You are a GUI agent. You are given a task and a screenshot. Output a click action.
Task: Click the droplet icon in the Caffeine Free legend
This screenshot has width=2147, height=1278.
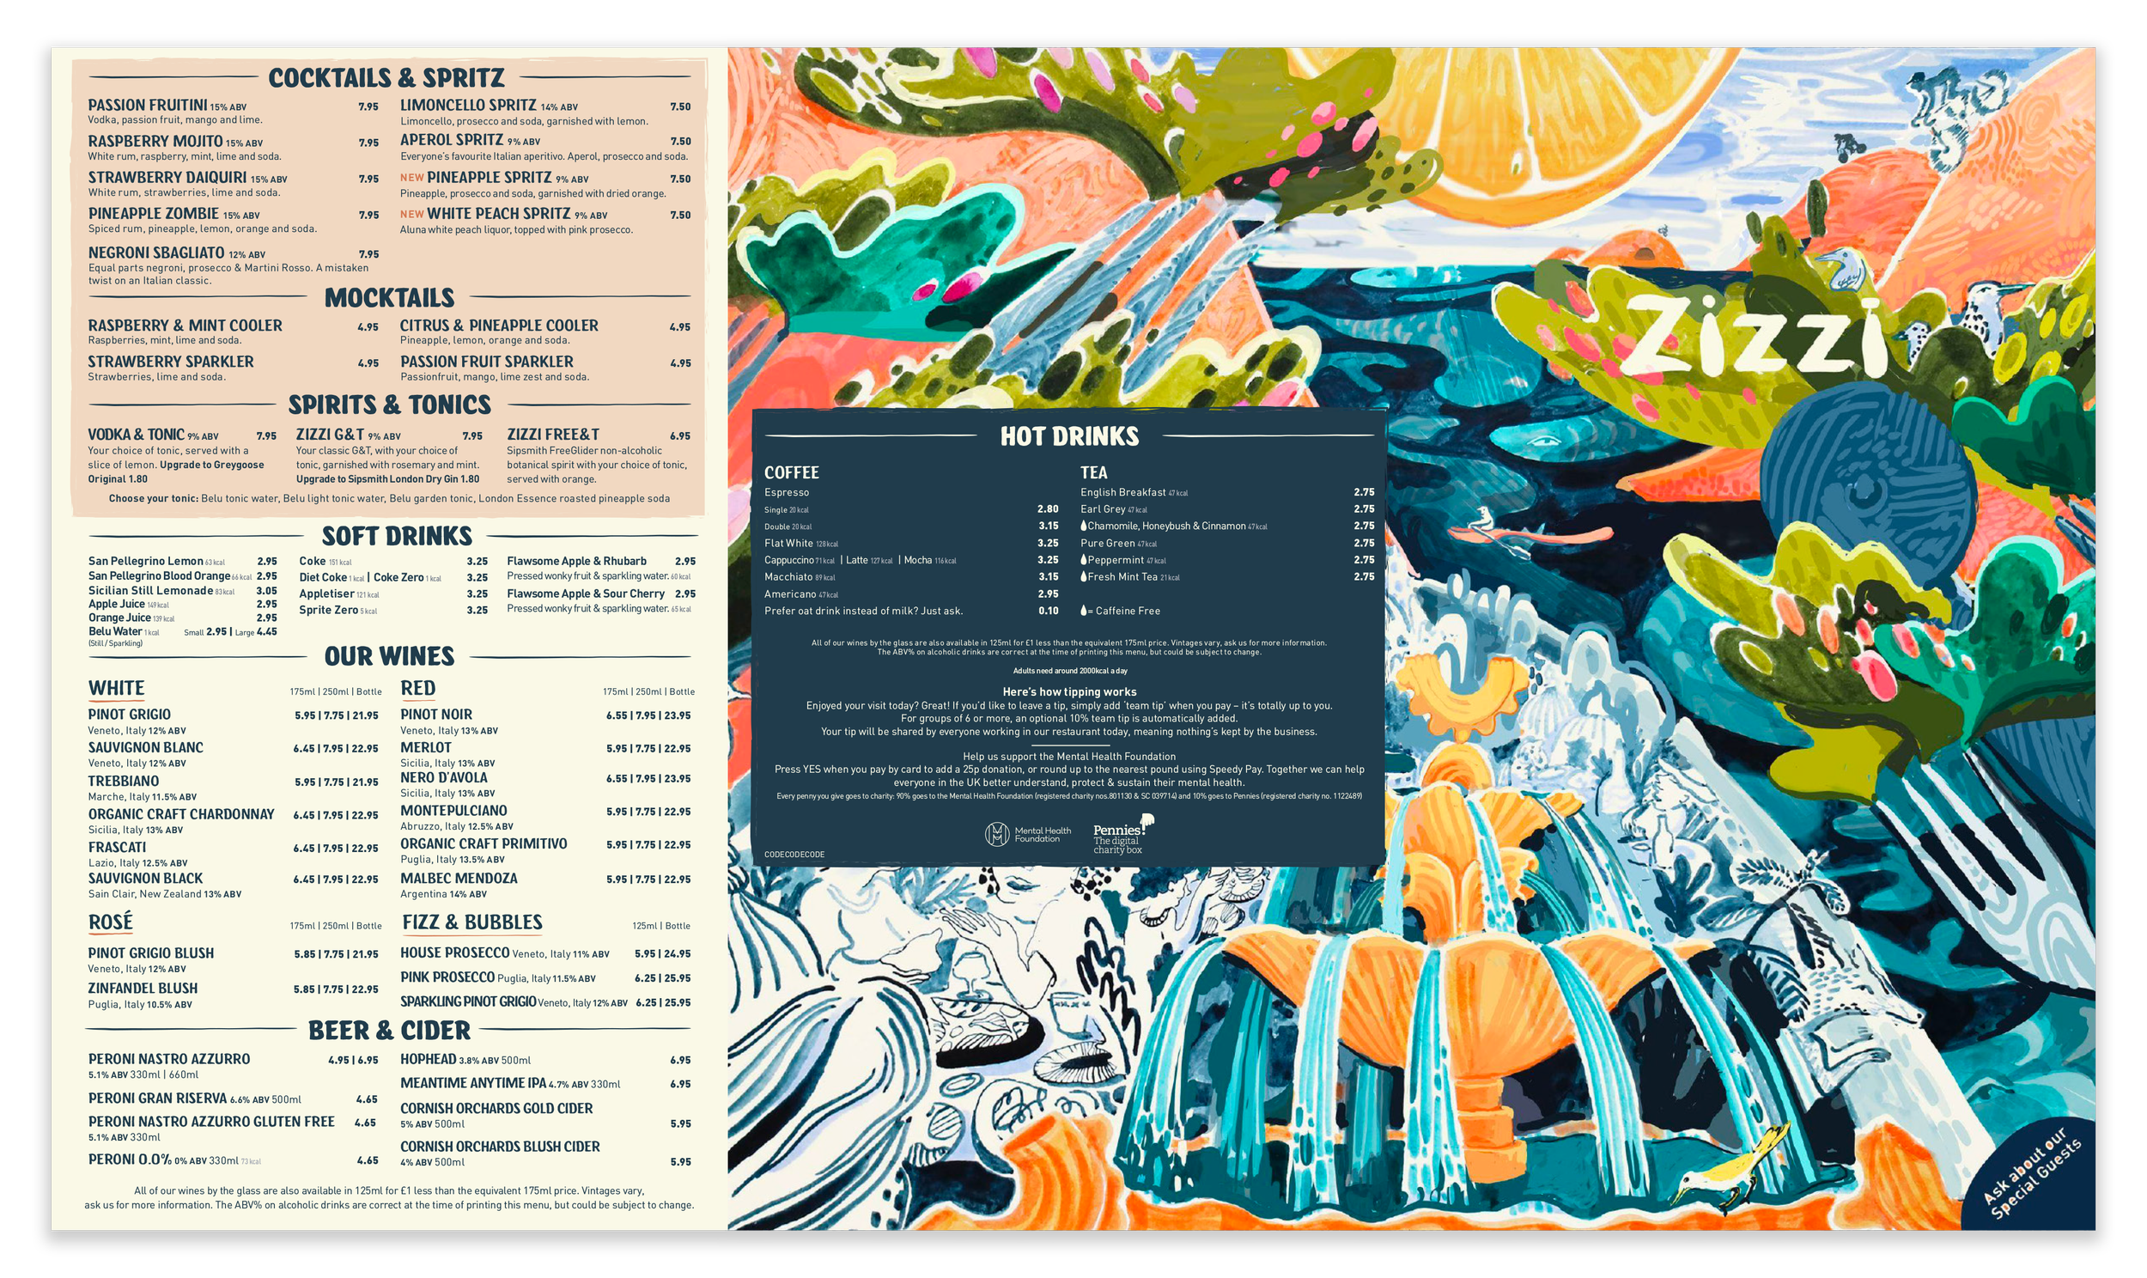click(x=1084, y=610)
